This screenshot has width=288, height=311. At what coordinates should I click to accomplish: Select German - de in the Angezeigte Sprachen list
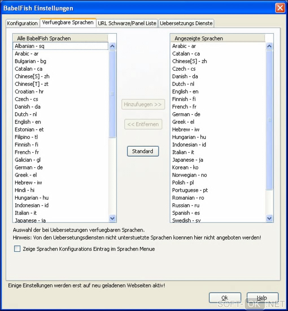tap(218, 114)
